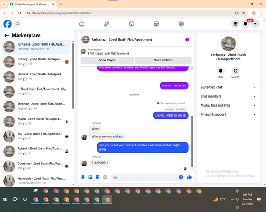
Task: Open tab search dropdown arrow
Action: coord(4,4)
